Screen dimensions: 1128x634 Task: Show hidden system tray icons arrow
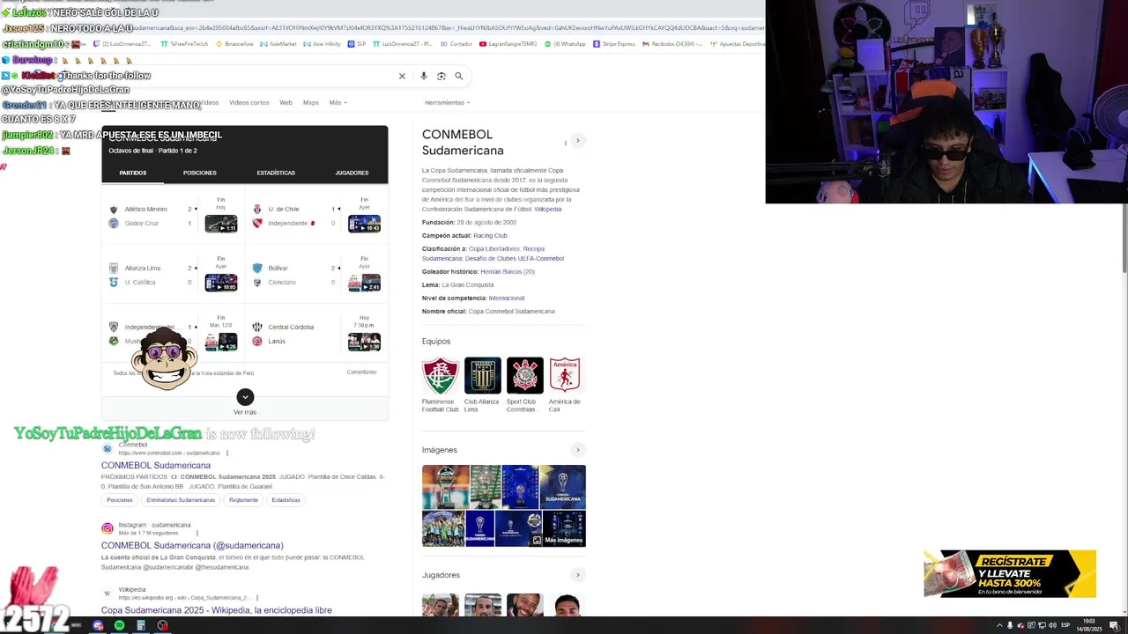999,625
